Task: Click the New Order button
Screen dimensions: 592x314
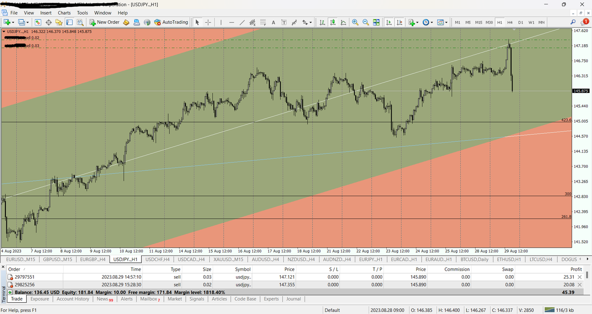Action: [x=105, y=22]
